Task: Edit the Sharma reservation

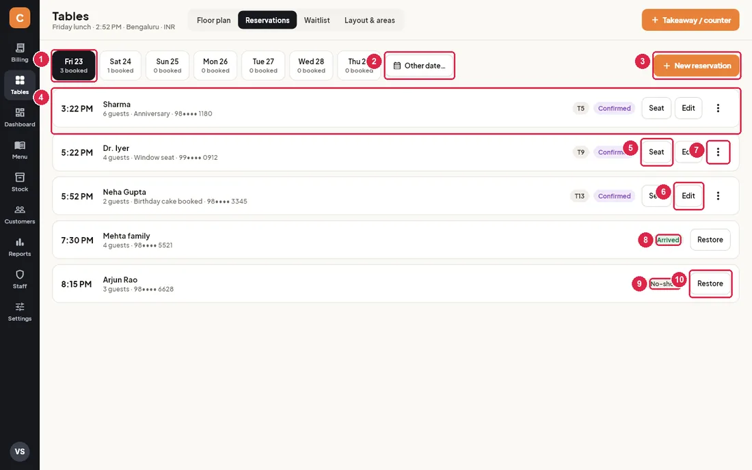Action: [x=688, y=108]
